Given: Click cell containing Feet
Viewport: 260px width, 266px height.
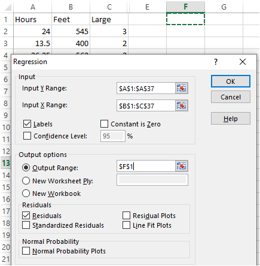Looking at the screenshot, I should pos(71,19).
